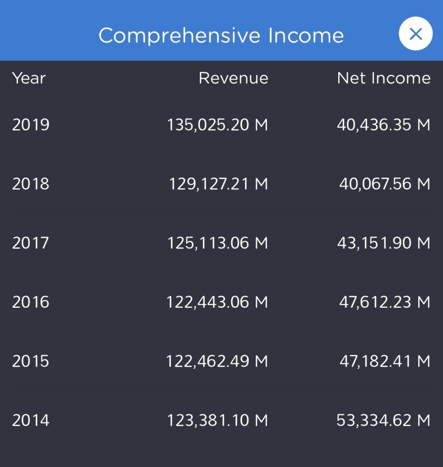Screen dimensions: 443x467
Task: Tap the Comprehensive Income title
Action: tap(221, 36)
